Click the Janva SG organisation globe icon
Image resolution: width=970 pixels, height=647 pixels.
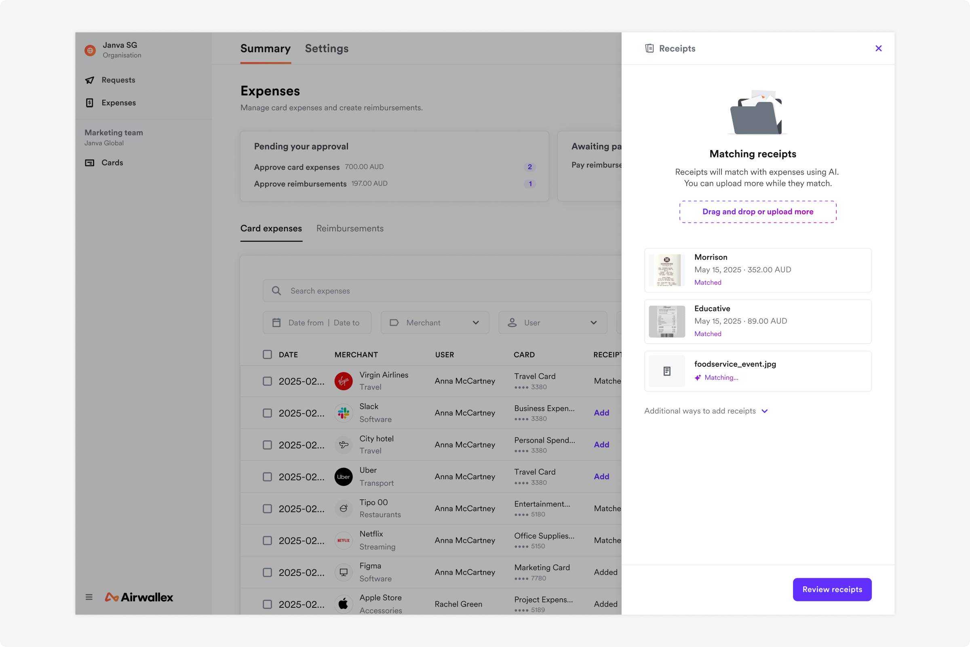click(x=90, y=50)
